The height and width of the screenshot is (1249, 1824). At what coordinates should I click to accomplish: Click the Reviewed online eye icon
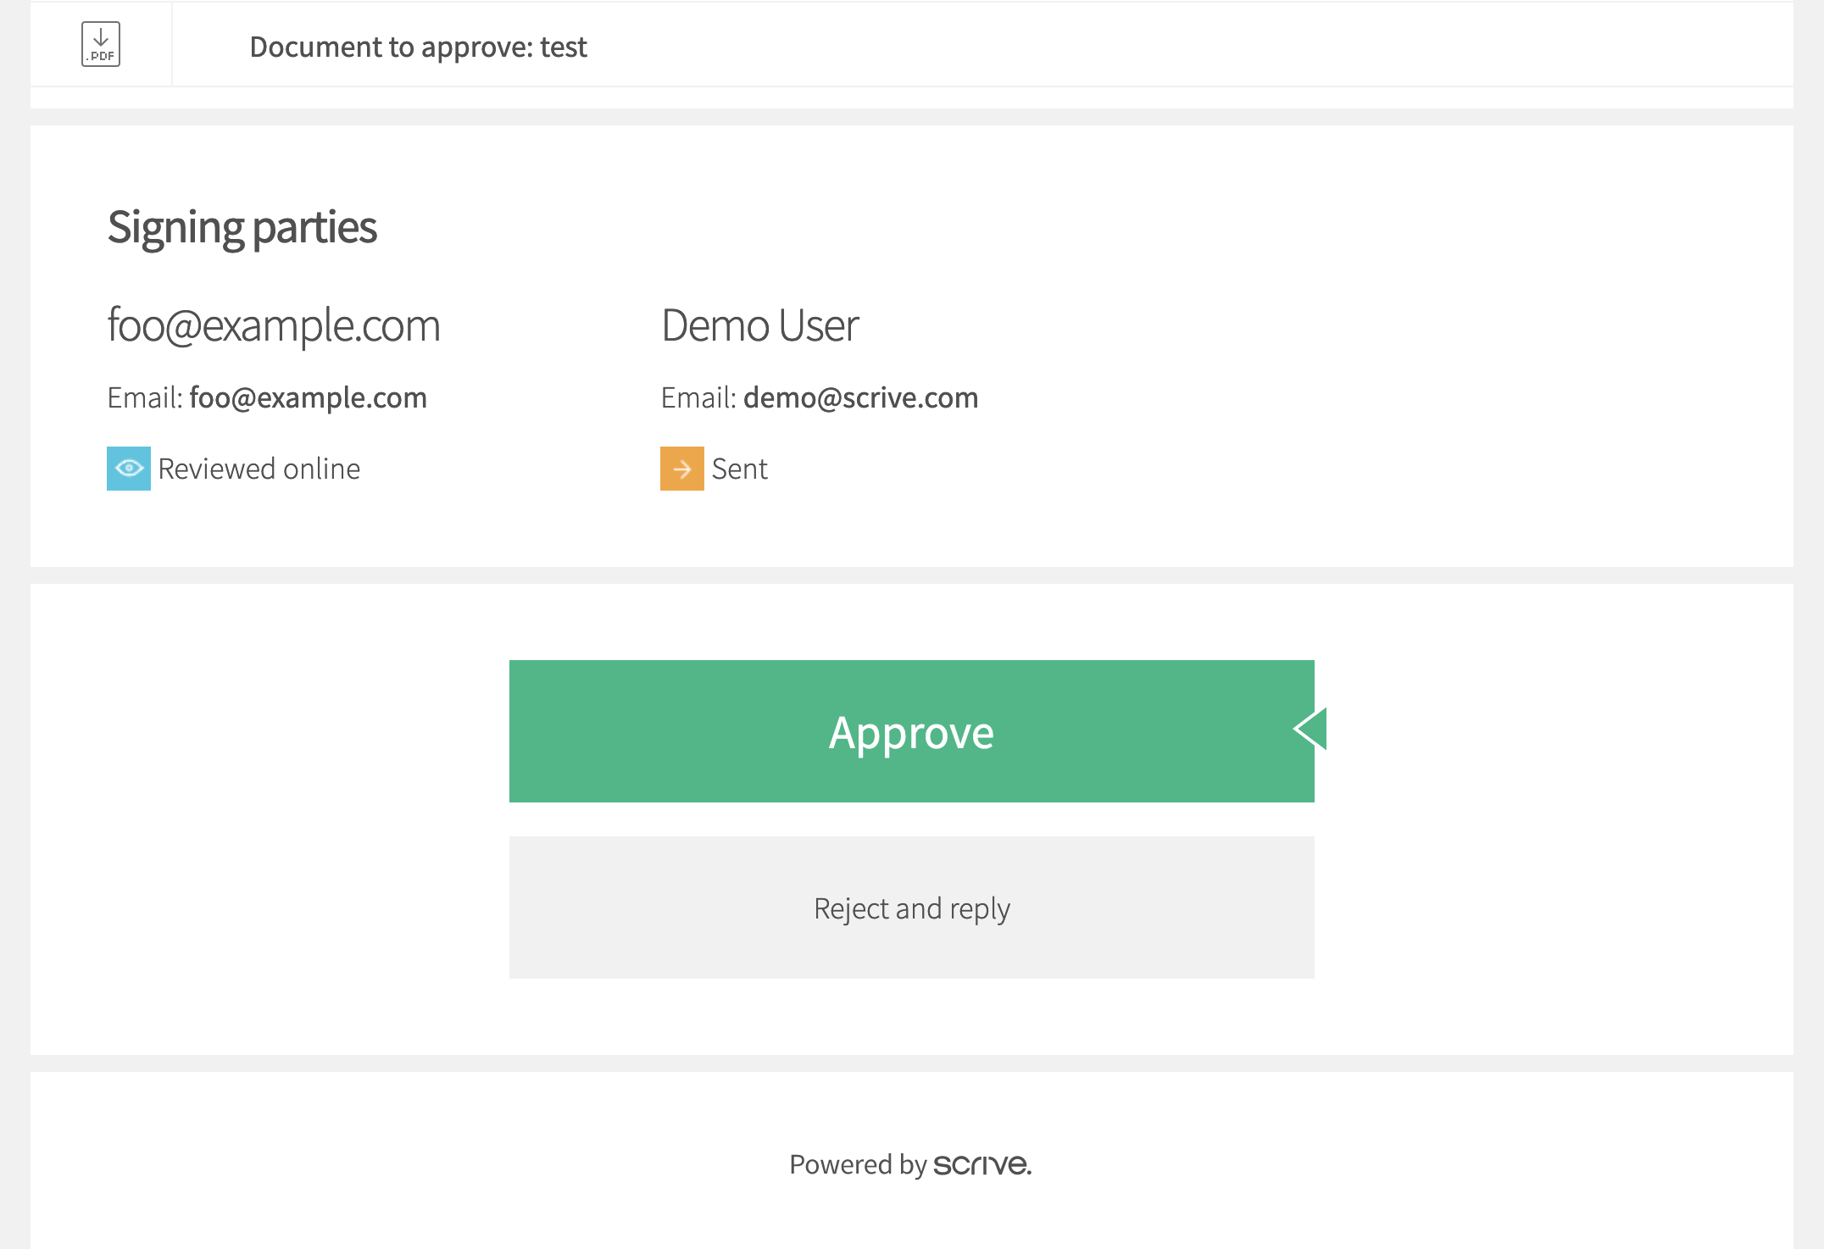pos(129,469)
